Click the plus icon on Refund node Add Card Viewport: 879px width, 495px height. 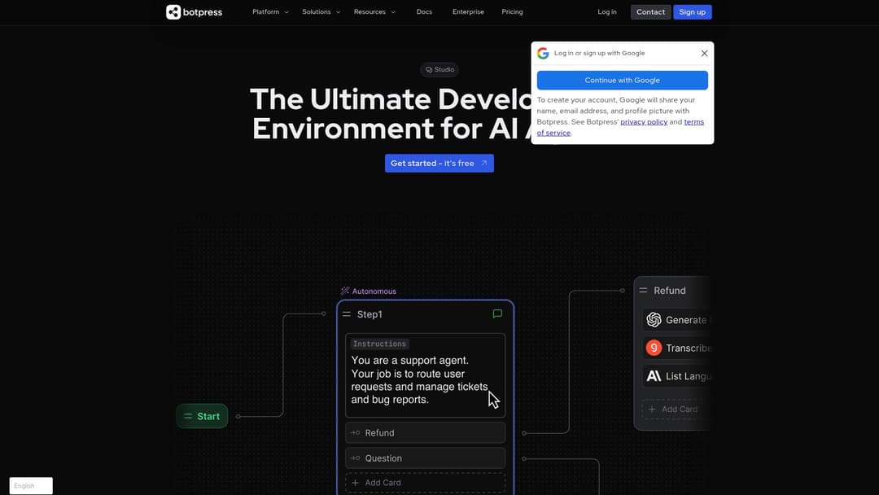pyautogui.click(x=651, y=410)
